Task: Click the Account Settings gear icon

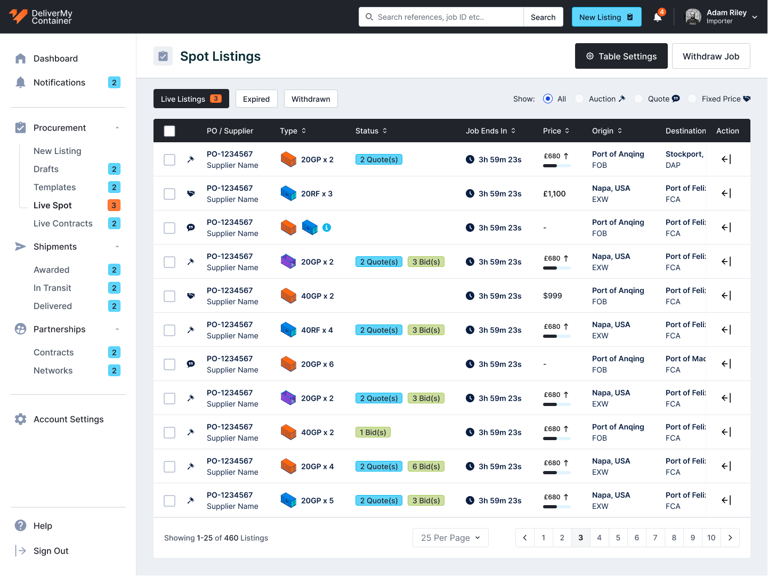Action: click(x=20, y=419)
